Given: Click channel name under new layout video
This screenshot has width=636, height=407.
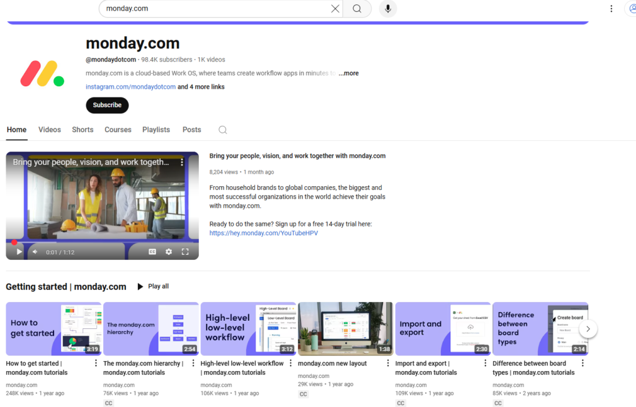Looking at the screenshot, I should (x=314, y=376).
